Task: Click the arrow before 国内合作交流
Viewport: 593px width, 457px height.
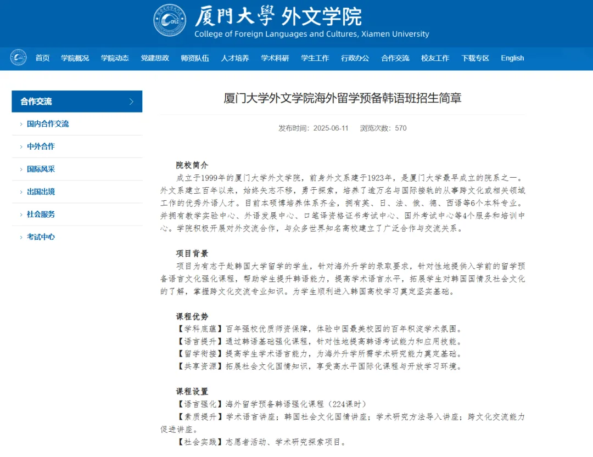Action: (x=21, y=124)
